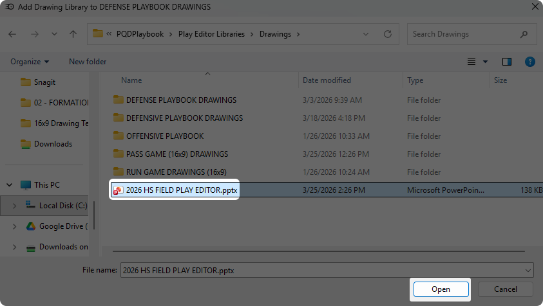Toggle the preview pane icon
The width and height of the screenshot is (543, 306).
coord(506,62)
